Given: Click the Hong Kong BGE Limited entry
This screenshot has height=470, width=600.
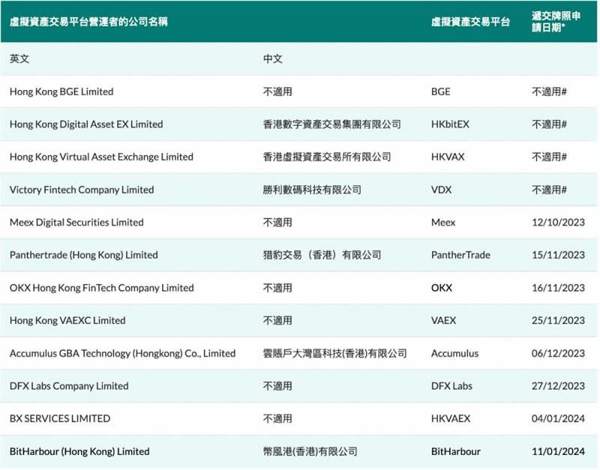Looking at the screenshot, I should pyautogui.click(x=63, y=91).
